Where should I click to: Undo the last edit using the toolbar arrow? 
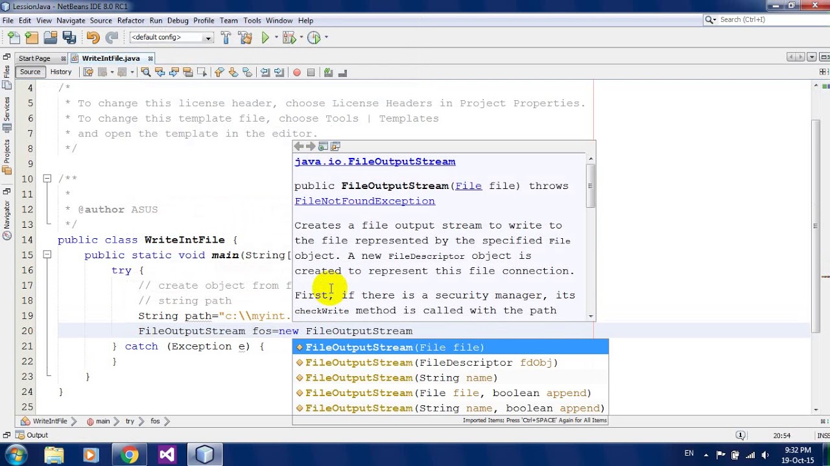click(x=93, y=38)
